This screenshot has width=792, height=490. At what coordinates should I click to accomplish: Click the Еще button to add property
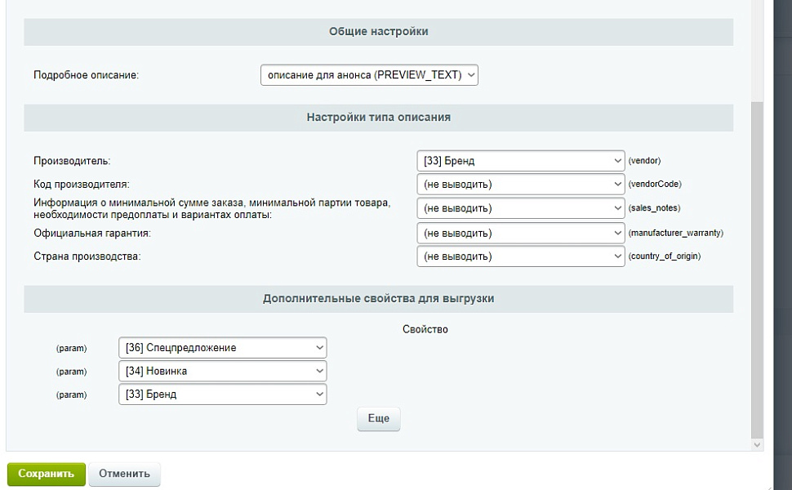[378, 419]
